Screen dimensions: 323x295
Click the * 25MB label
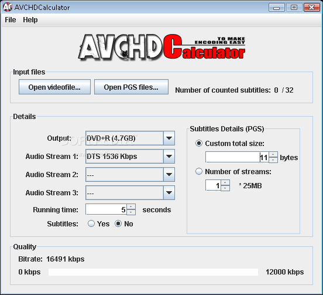coord(250,185)
